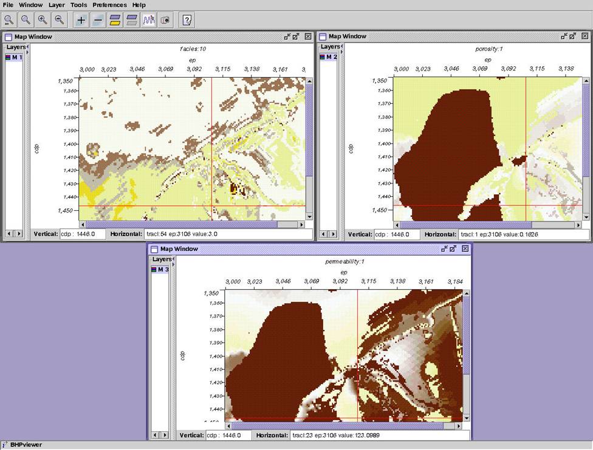
Task: Select layer M 1 in facies window
Action: tap(14, 58)
